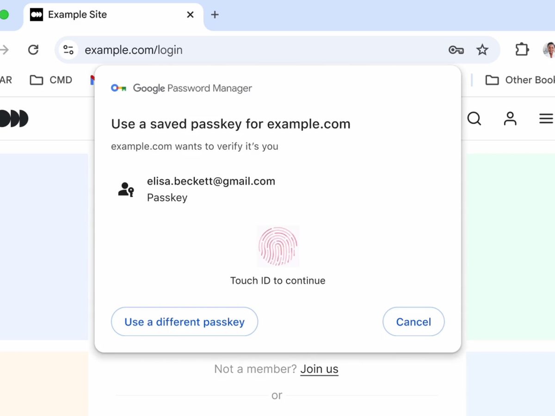Viewport: 555px width, 416px height.
Task: Select the Example Site tab
Action: point(92,15)
